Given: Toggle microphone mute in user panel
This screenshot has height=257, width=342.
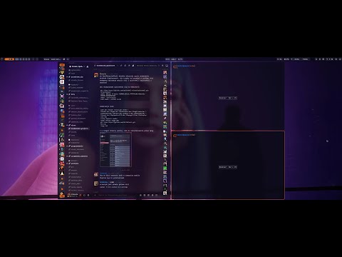Looking at the screenshot, I should (x=81, y=195).
